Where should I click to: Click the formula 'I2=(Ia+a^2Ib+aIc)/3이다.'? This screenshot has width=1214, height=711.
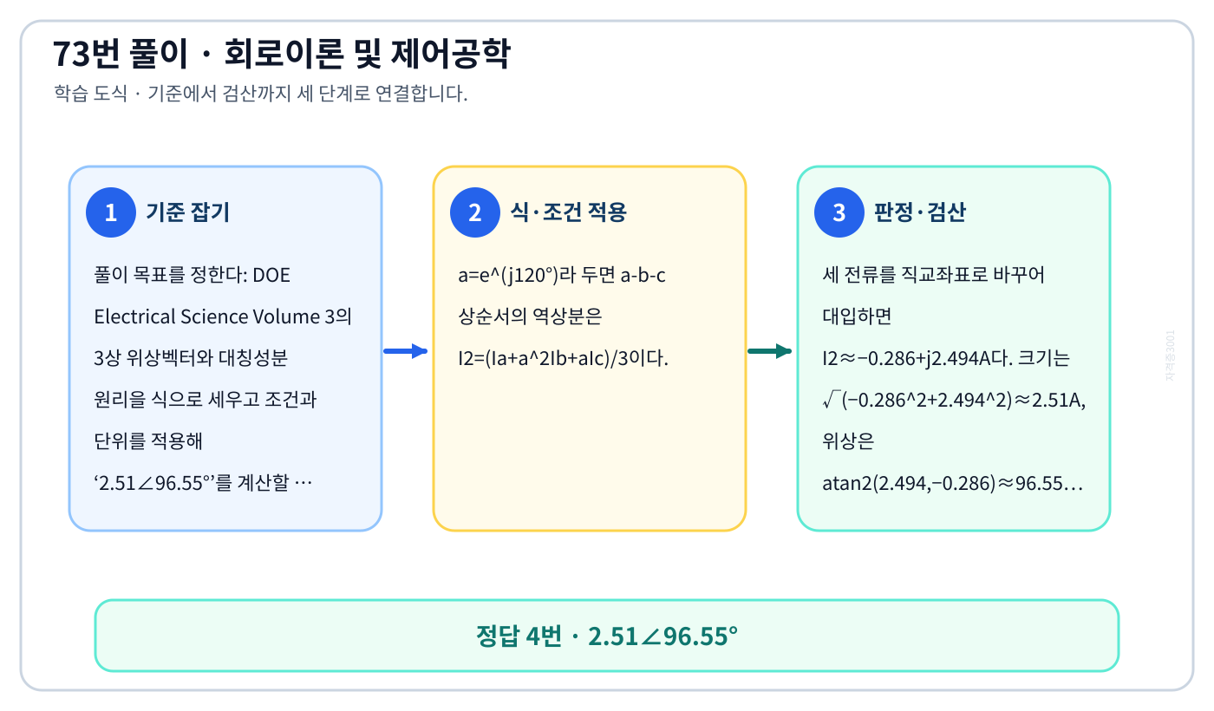click(564, 358)
